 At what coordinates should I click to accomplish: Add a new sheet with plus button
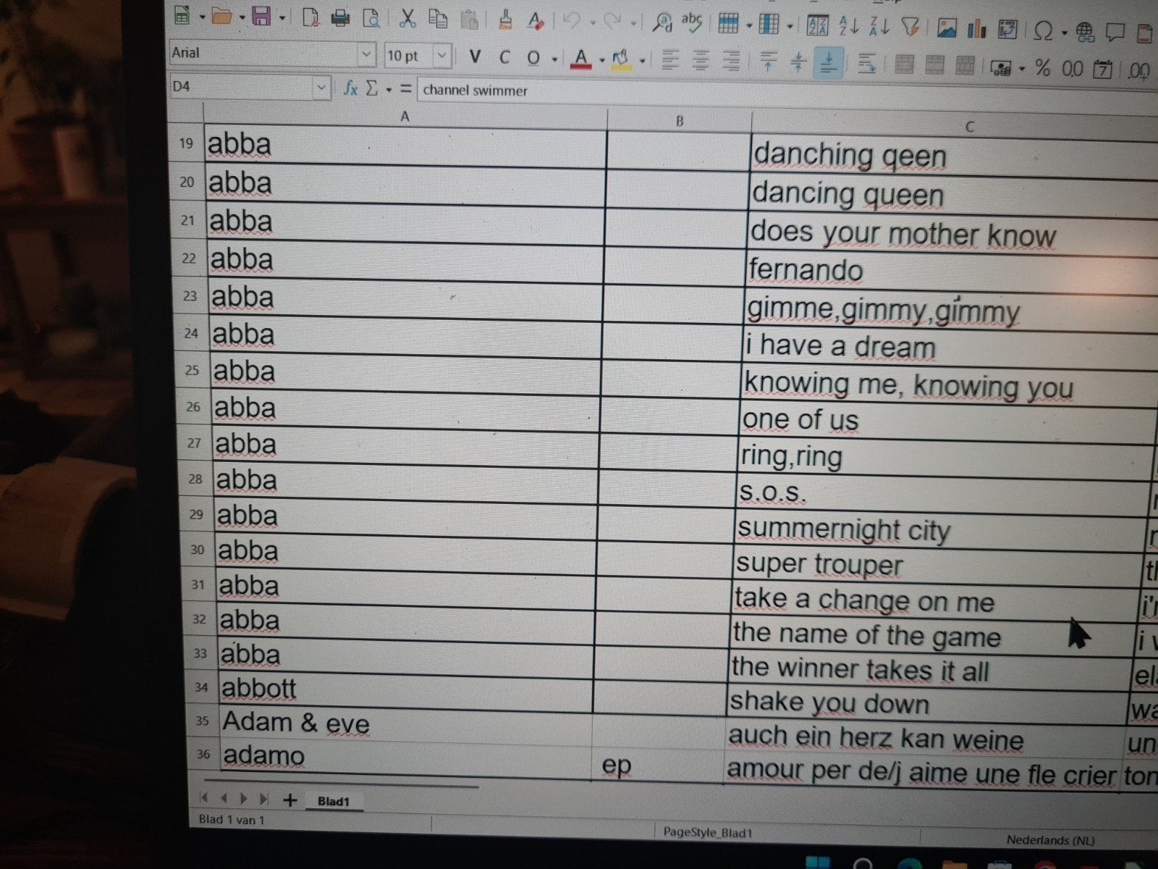pos(290,799)
